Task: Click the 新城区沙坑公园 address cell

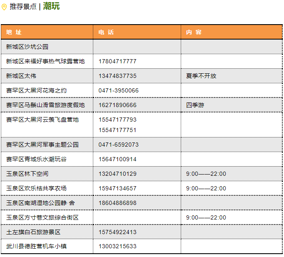Action: (x=27, y=47)
